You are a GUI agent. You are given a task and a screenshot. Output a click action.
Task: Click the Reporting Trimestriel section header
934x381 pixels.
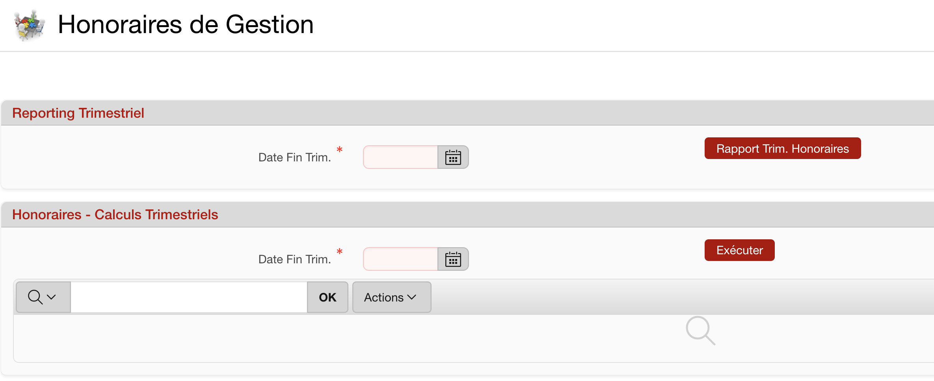(78, 113)
